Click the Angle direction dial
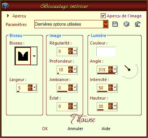Image resolution: width=148 pixels, height=138 pixels. pyautogui.click(x=129, y=70)
